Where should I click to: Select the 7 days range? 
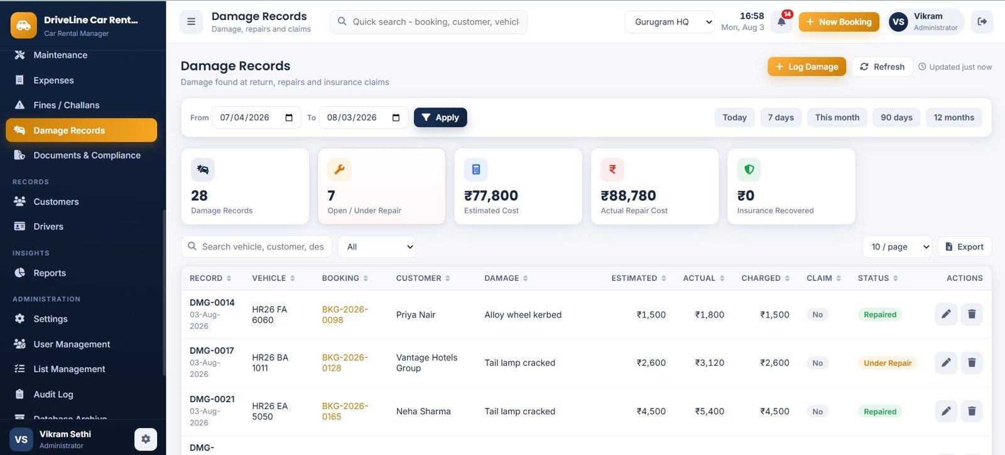click(781, 118)
